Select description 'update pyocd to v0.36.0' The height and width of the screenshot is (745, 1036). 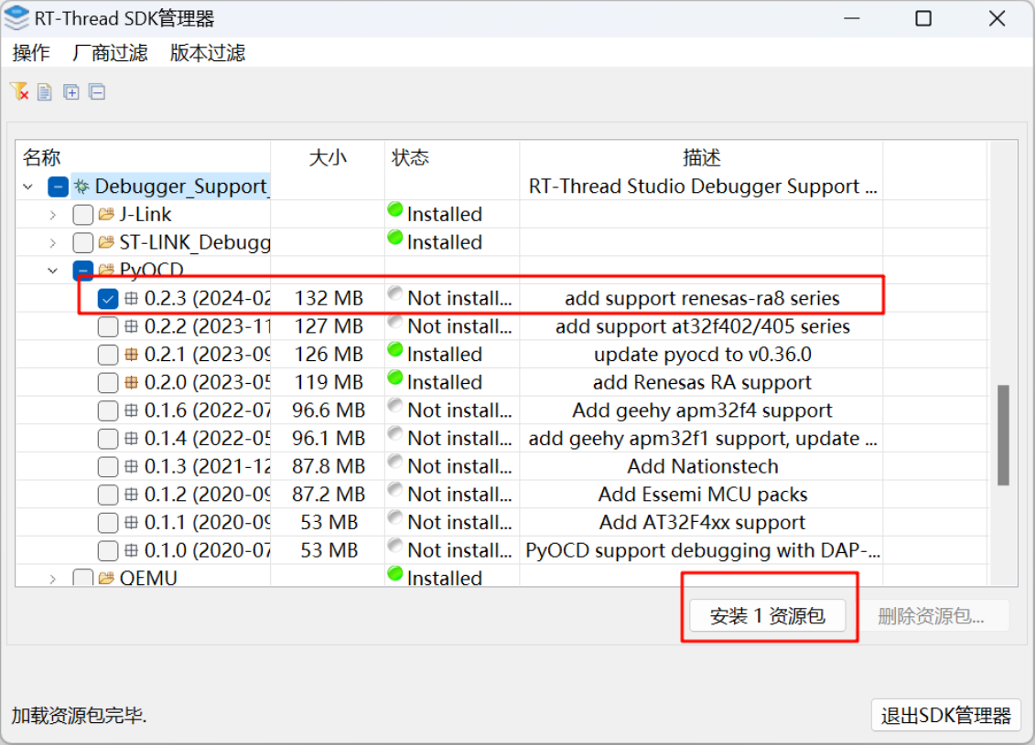click(702, 355)
